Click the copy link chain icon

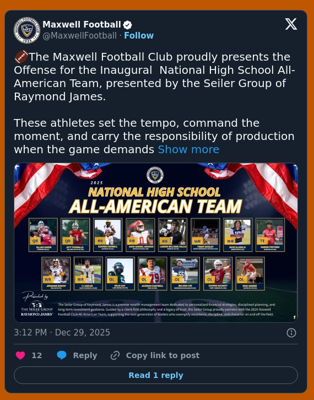pos(115,355)
